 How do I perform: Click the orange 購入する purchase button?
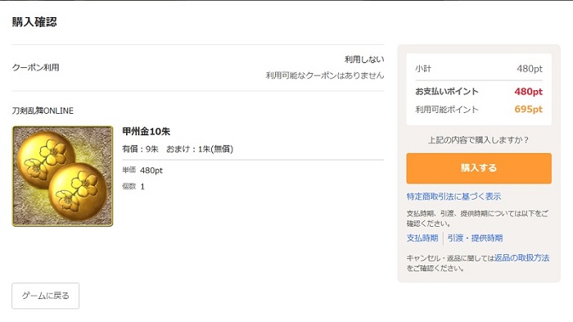479,168
